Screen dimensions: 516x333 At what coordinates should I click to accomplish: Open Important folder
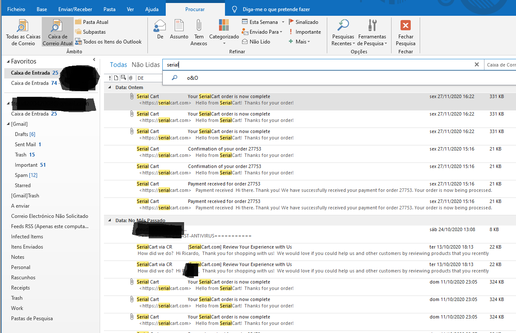point(30,165)
